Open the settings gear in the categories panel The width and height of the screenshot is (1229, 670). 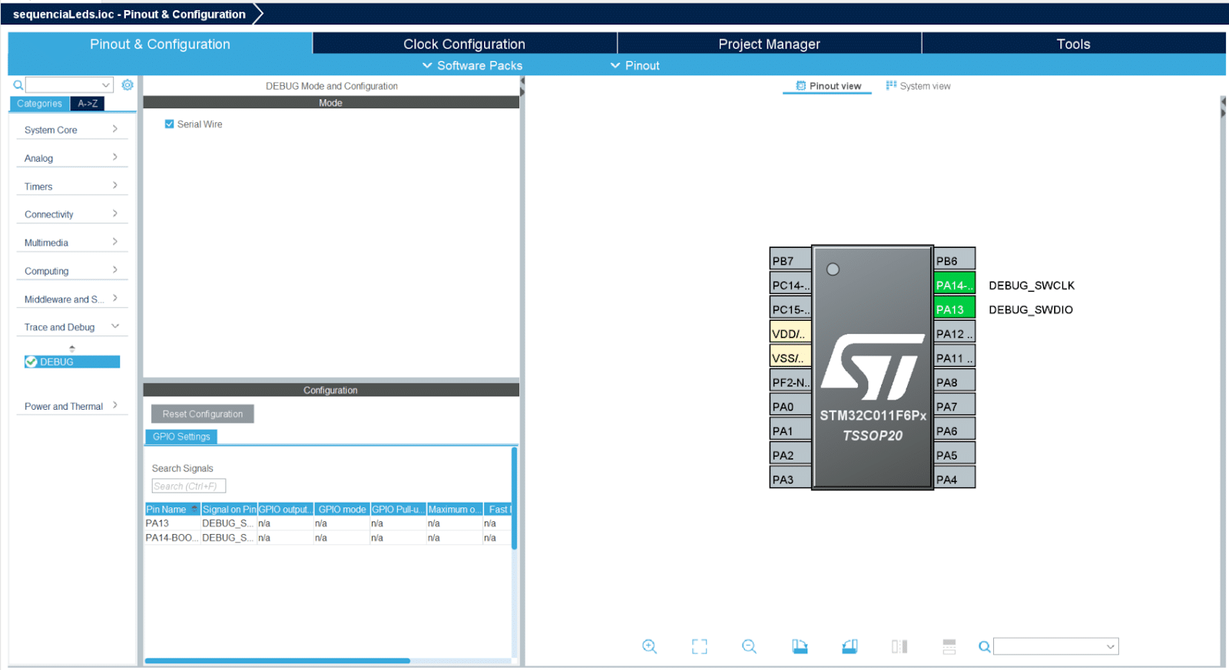[128, 85]
